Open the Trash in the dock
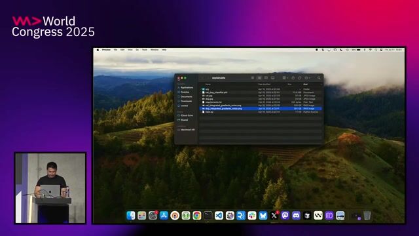The height and width of the screenshot is (236, 419). tap(367, 216)
